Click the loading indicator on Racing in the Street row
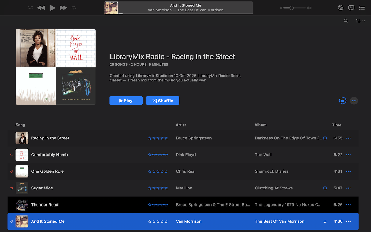 [x=325, y=138]
